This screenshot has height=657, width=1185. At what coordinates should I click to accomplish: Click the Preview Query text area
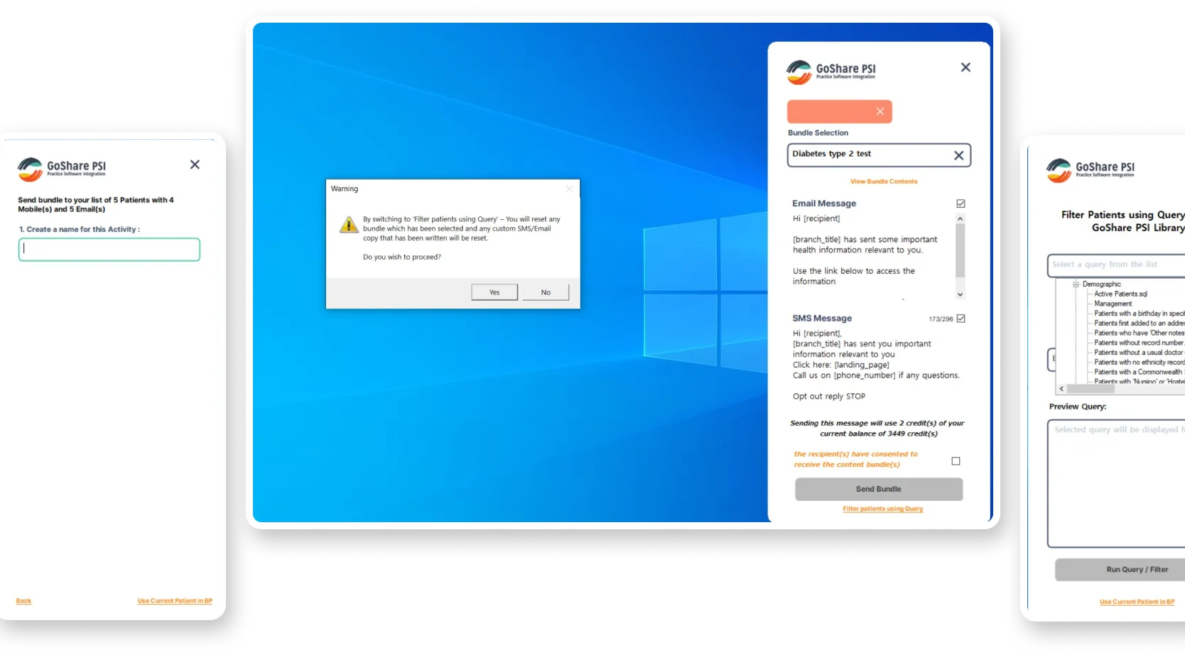(1116, 483)
